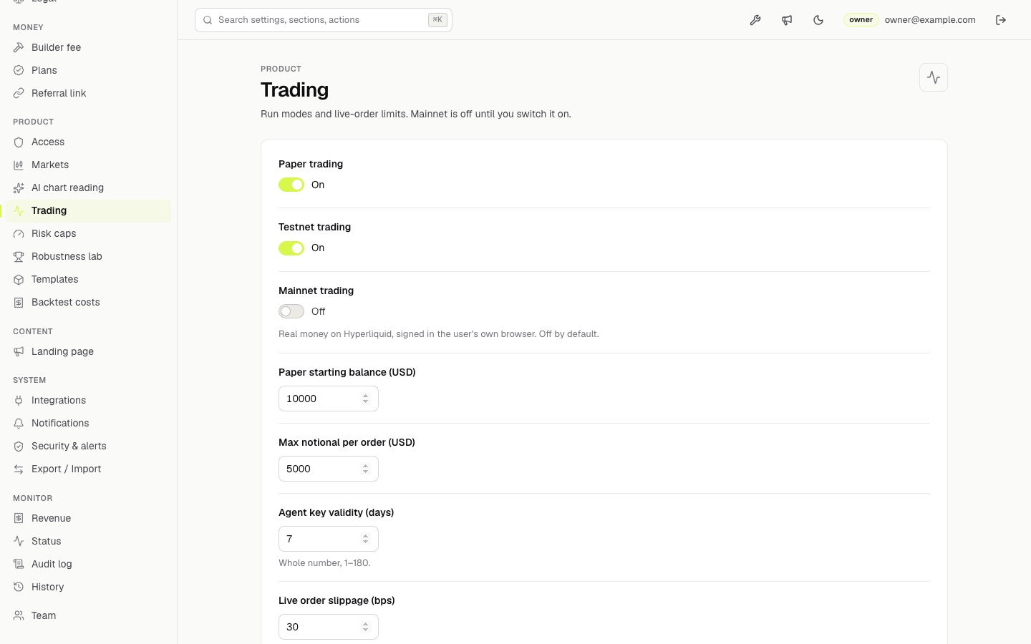This screenshot has width=1031, height=644.
Task: Open the Plans section
Action: pos(88,70)
